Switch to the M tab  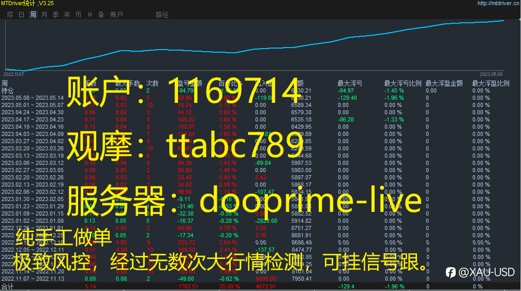pos(90,14)
